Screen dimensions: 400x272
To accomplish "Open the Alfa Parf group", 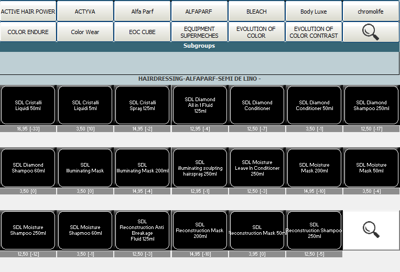I will (x=142, y=12).
